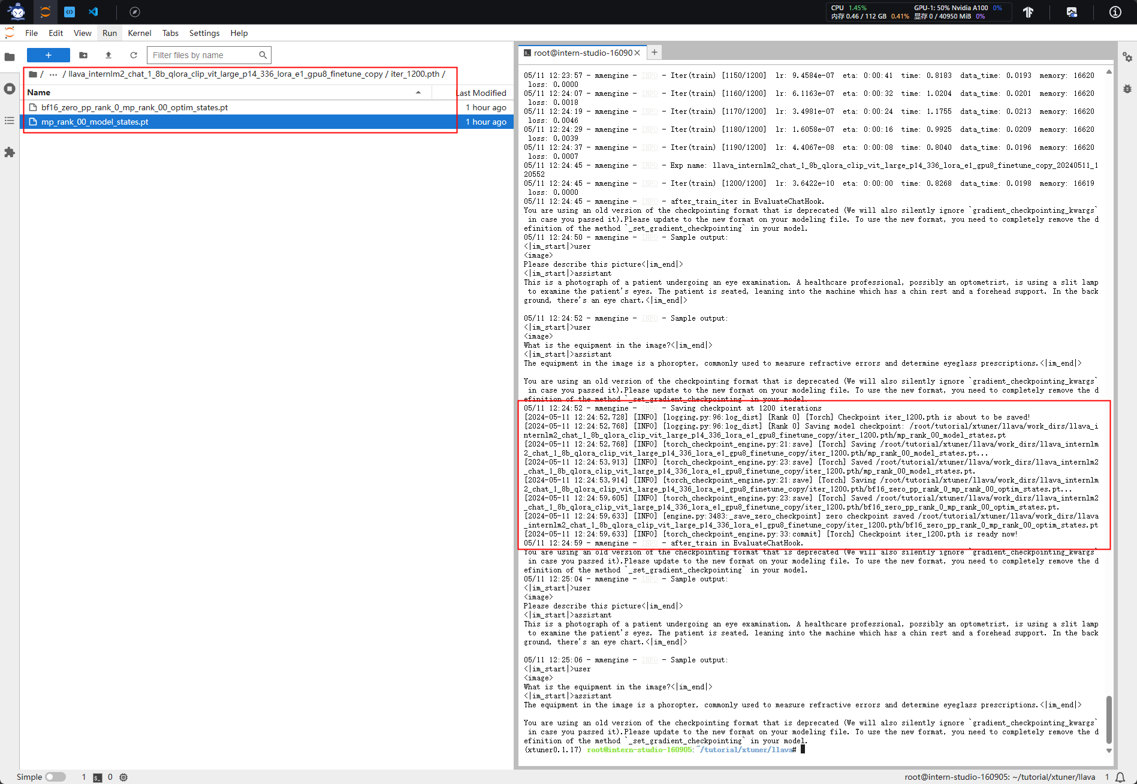
Task: Select the root@intern-studio-16090 terminal tab
Action: coord(583,53)
